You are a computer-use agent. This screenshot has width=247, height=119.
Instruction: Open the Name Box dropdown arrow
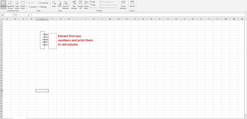12,15
